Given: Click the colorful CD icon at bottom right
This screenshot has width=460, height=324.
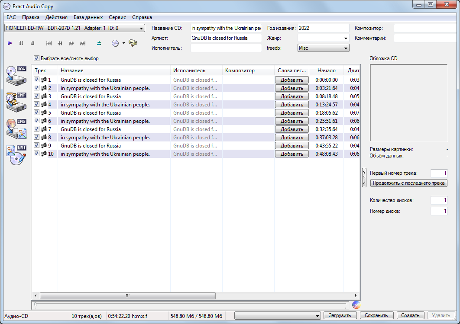Looking at the screenshot, I should 356,305.
